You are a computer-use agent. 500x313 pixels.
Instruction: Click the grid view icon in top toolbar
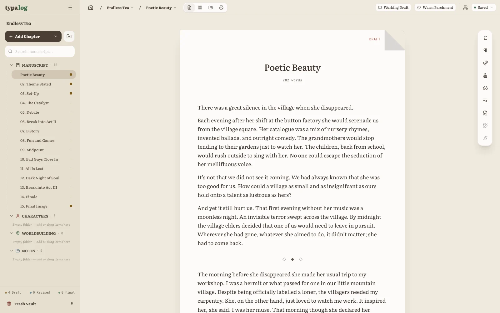click(x=200, y=8)
